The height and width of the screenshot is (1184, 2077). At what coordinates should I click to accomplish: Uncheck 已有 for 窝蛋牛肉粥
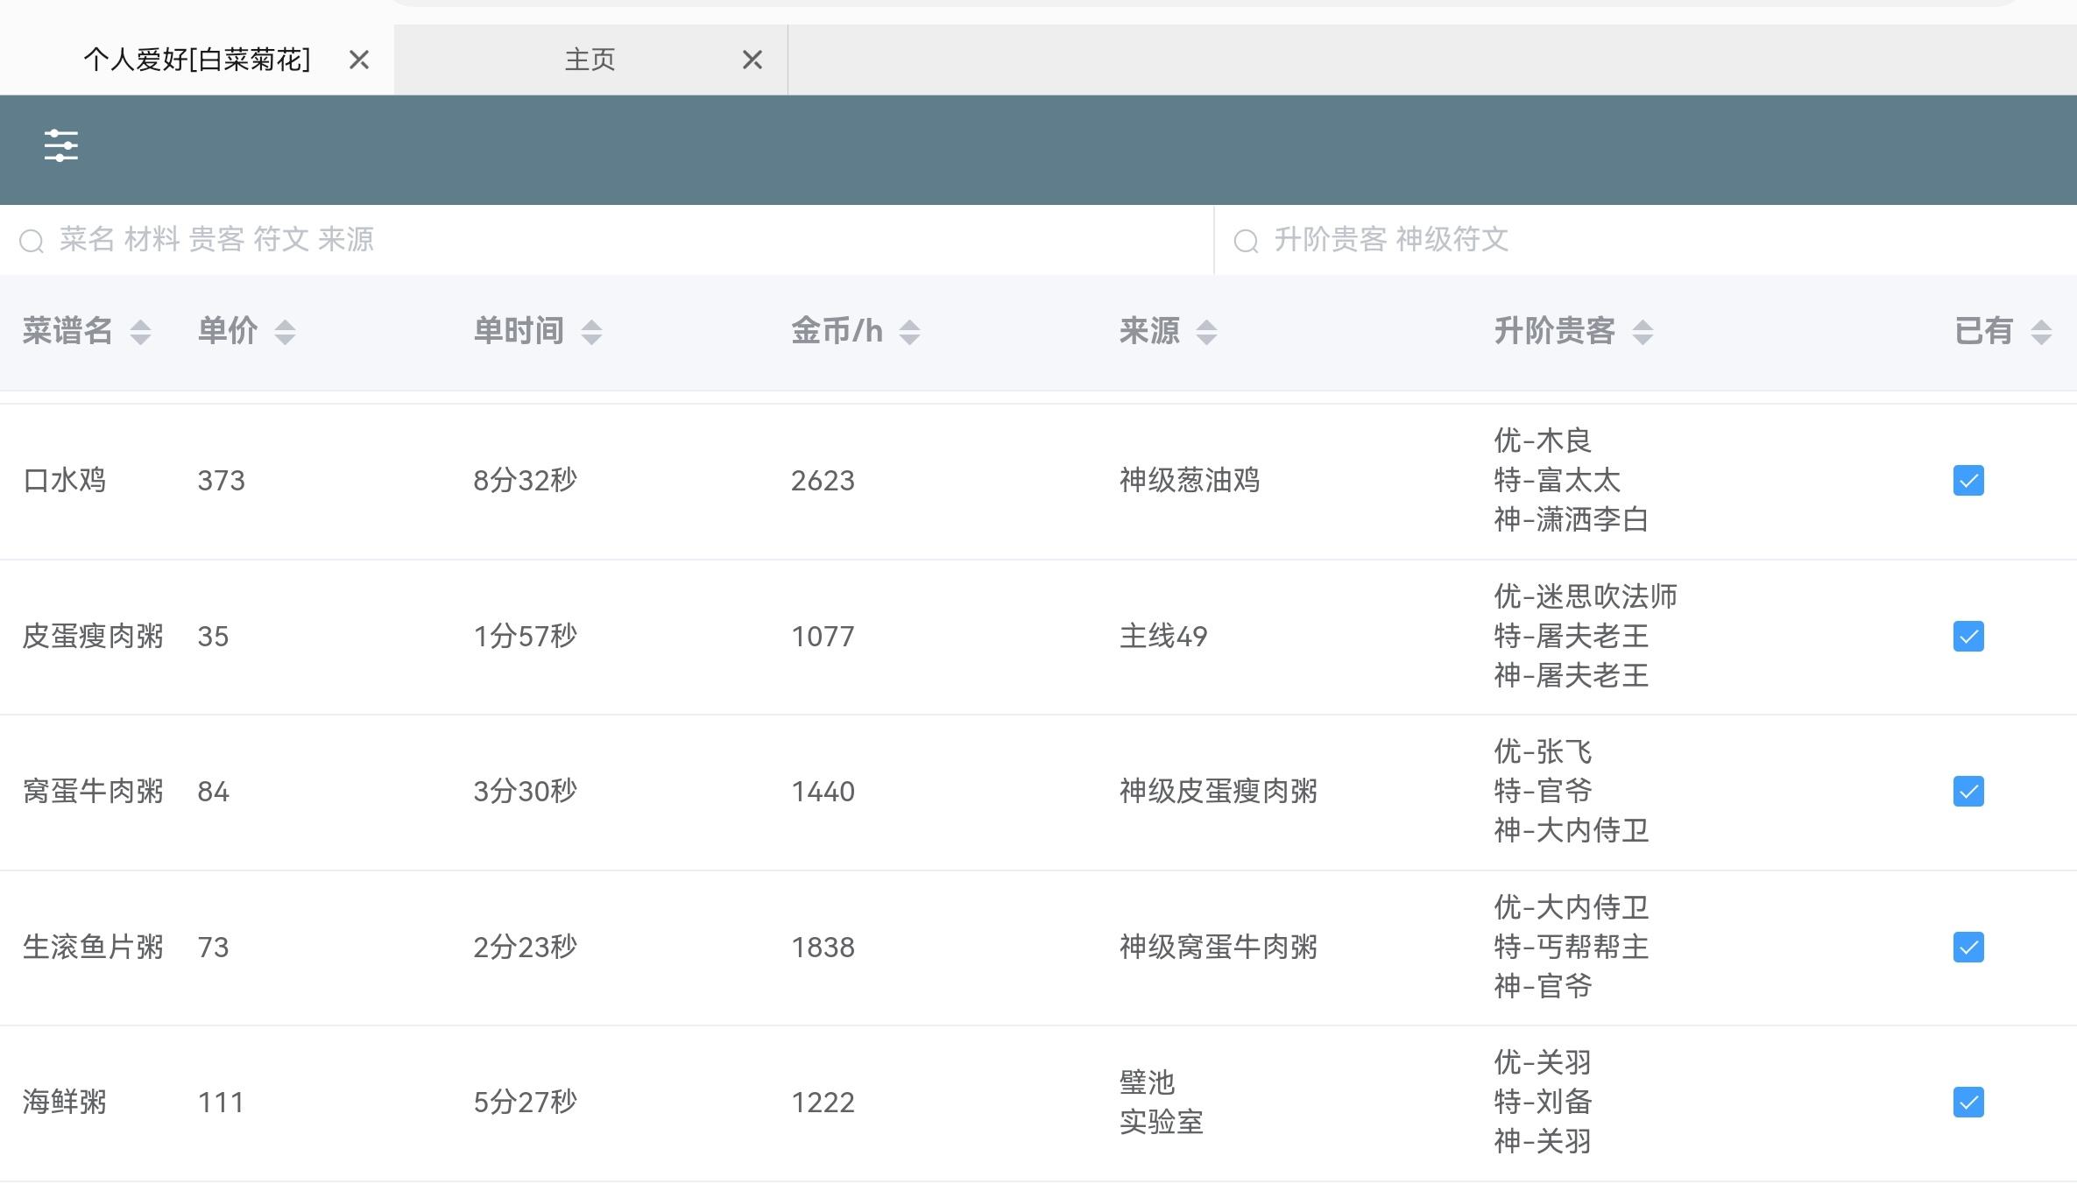(1968, 792)
